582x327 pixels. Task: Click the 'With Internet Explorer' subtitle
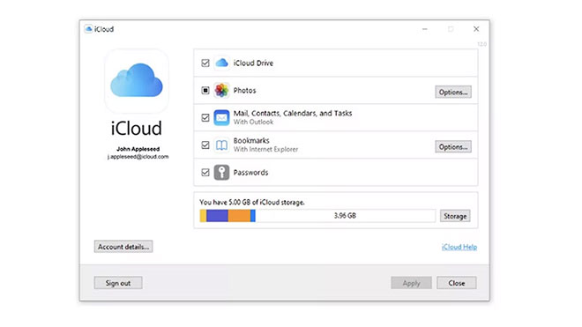265,149
